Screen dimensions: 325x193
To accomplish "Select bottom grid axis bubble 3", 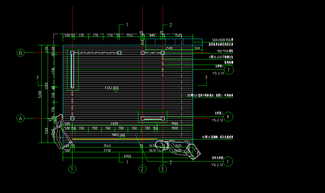I will point(163,169).
